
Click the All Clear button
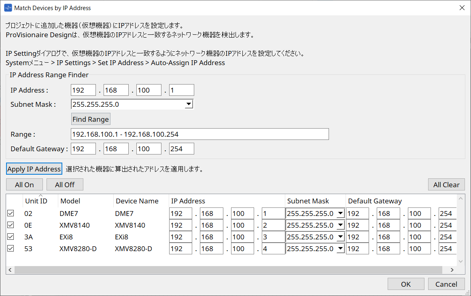pyautogui.click(x=446, y=185)
